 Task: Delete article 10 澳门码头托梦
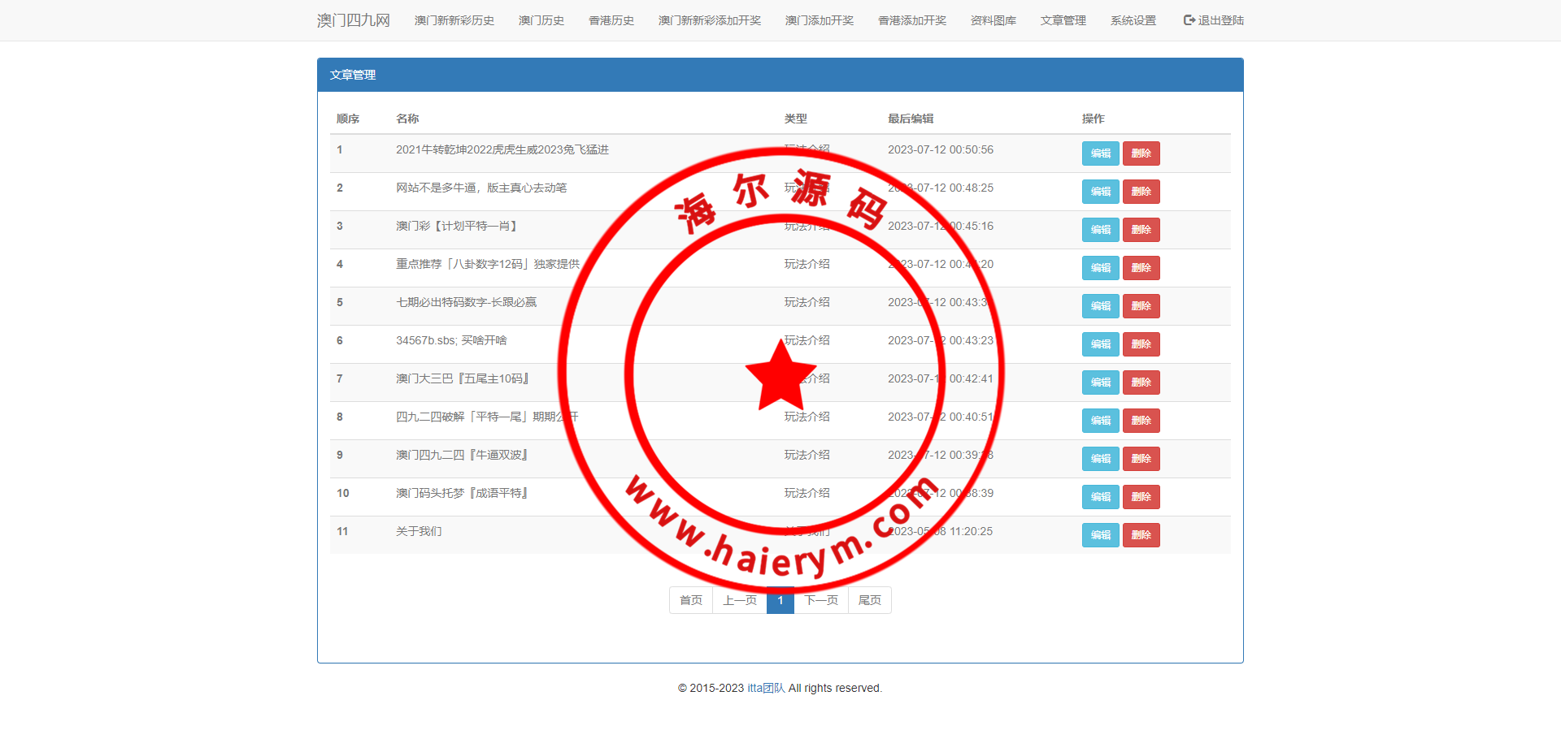pyautogui.click(x=1141, y=497)
